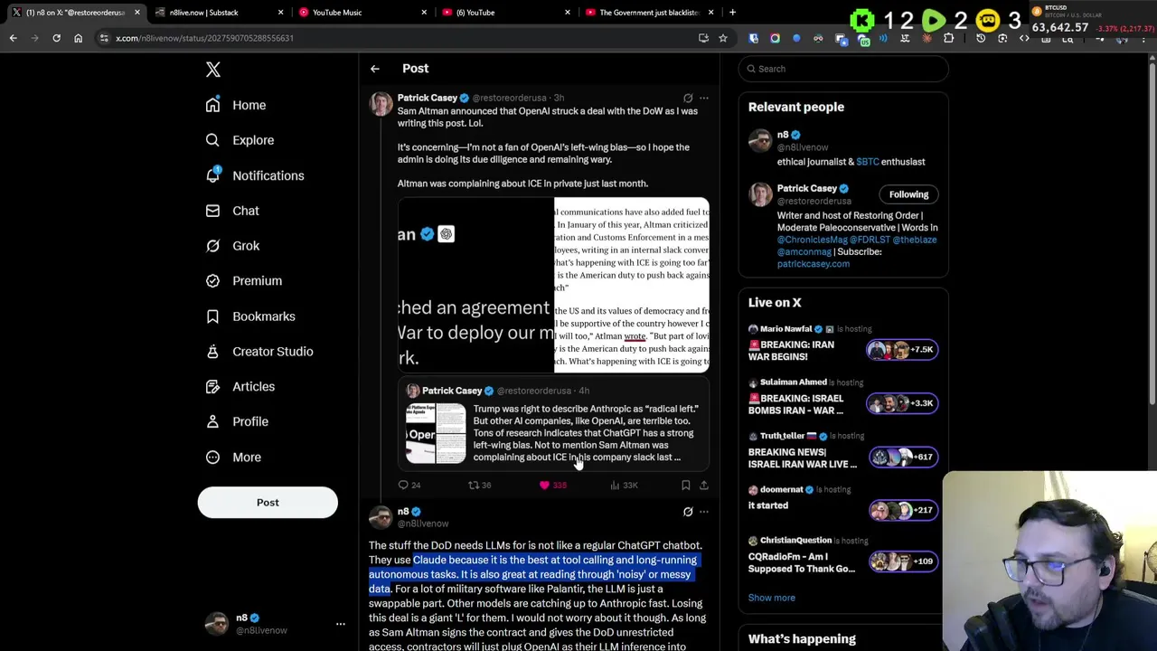Image resolution: width=1157 pixels, height=651 pixels.
Task: Reply to Patrick Casey's post (24 replies)
Action: (x=409, y=486)
